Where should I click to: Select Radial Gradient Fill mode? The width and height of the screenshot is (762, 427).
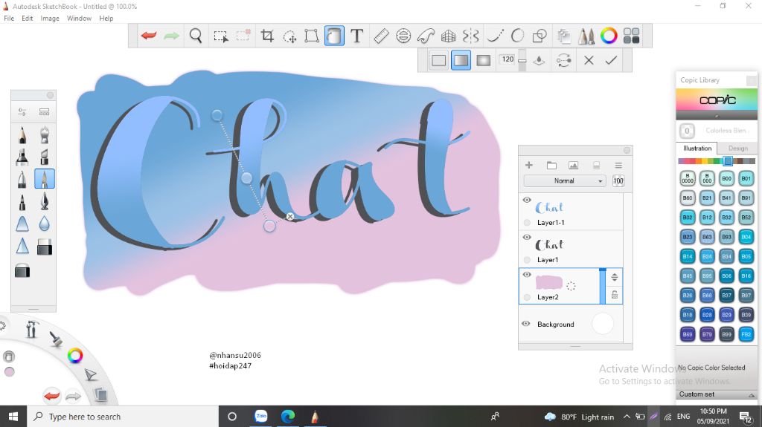483,60
